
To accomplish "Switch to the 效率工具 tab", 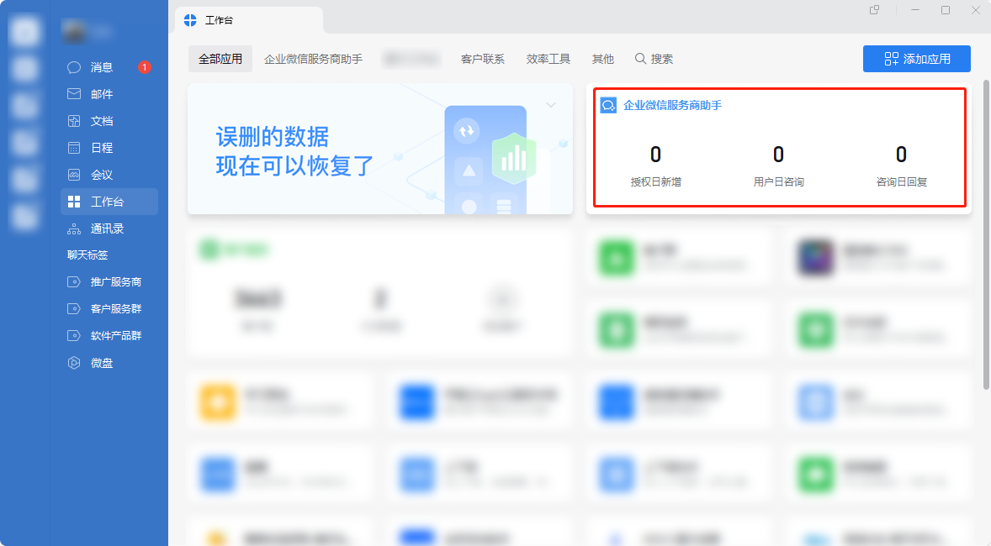I will pyautogui.click(x=548, y=59).
